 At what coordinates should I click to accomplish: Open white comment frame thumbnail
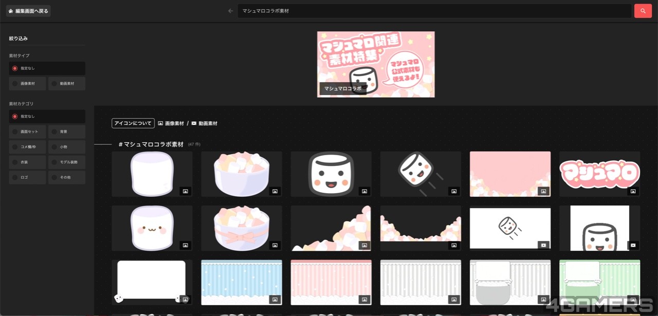coord(152,282)
